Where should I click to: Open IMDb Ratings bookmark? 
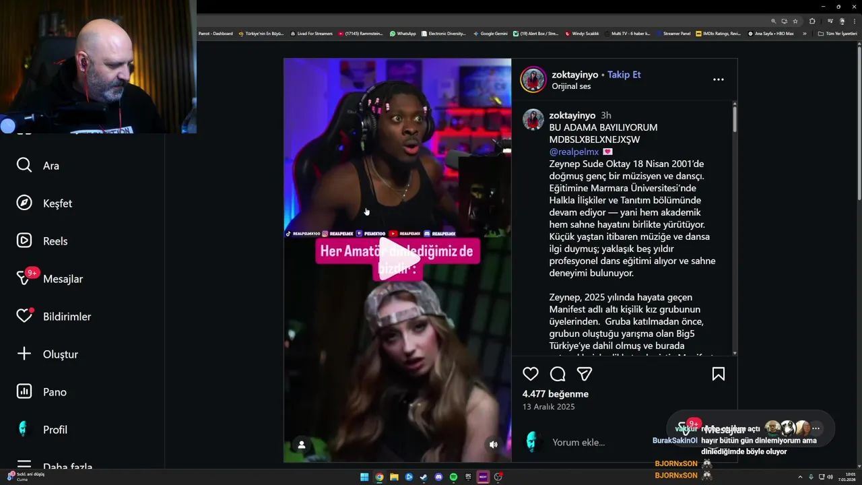pos(718,34)
